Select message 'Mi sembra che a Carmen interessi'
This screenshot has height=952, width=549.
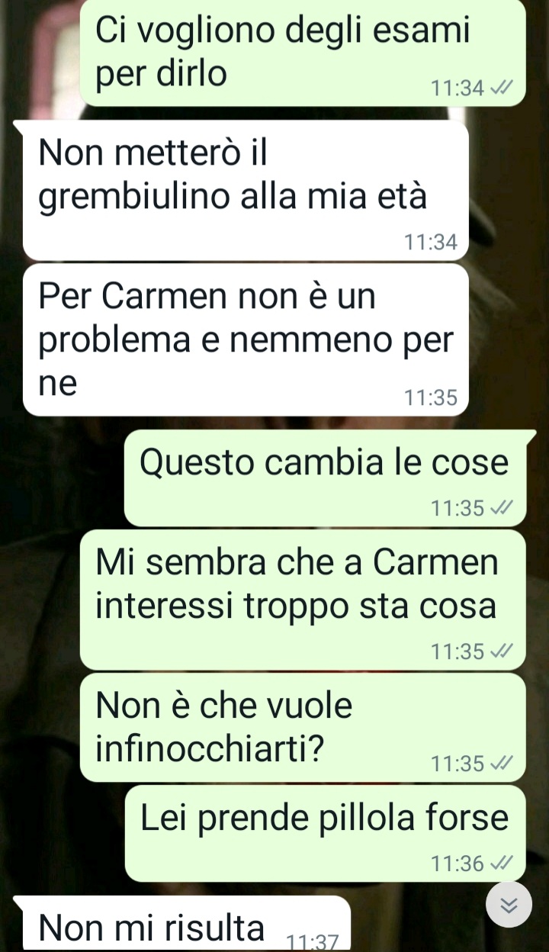point(303,600)
